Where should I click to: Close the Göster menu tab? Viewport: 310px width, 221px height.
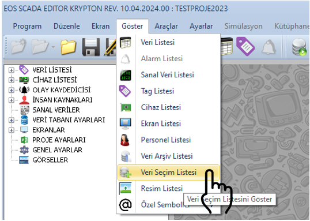point(133,26)
